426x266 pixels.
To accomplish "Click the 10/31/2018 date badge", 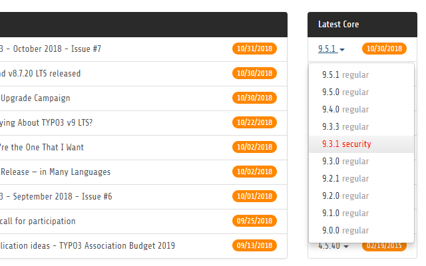I will point(254,49).
